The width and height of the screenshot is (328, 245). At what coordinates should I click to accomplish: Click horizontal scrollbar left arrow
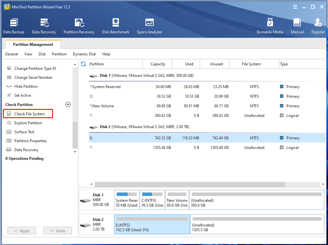[91, 184]
